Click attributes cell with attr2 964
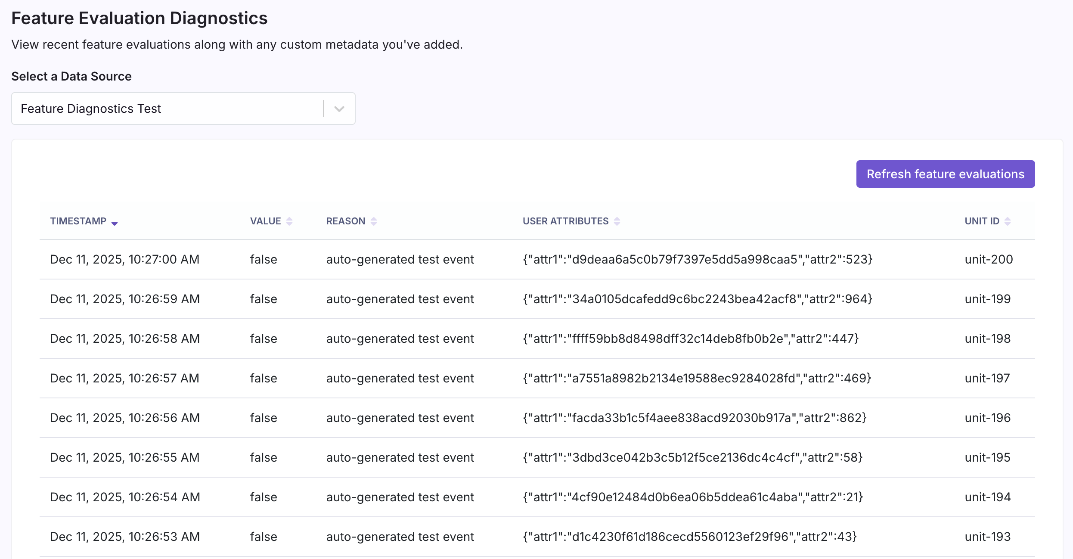Image resolution: width=1073 pixels, height=559 pixels. pyautogui.click(x=698, y=299)
